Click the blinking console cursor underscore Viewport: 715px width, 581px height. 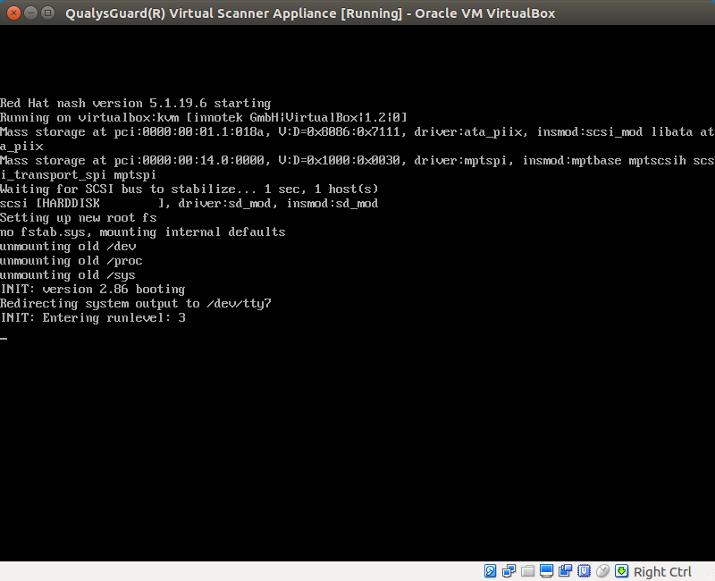coord(4,339)
